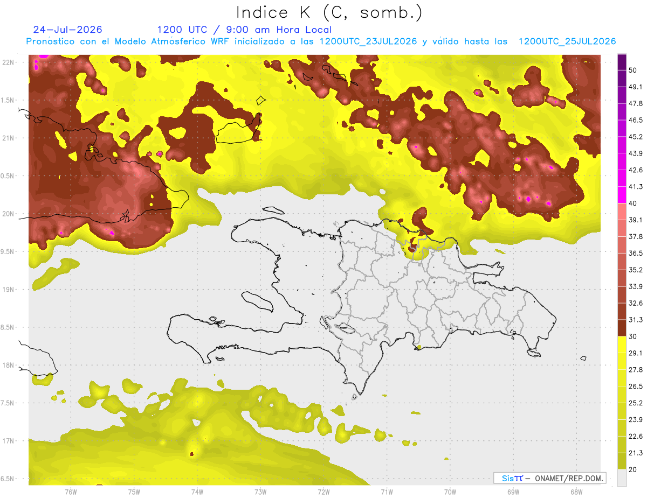Click the colorbar value '29.1'
Image resolution: width=647 pixels, height=499 pixels.
[635, 353]
